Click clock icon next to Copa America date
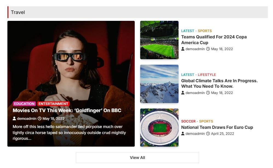 pos(208,49)
